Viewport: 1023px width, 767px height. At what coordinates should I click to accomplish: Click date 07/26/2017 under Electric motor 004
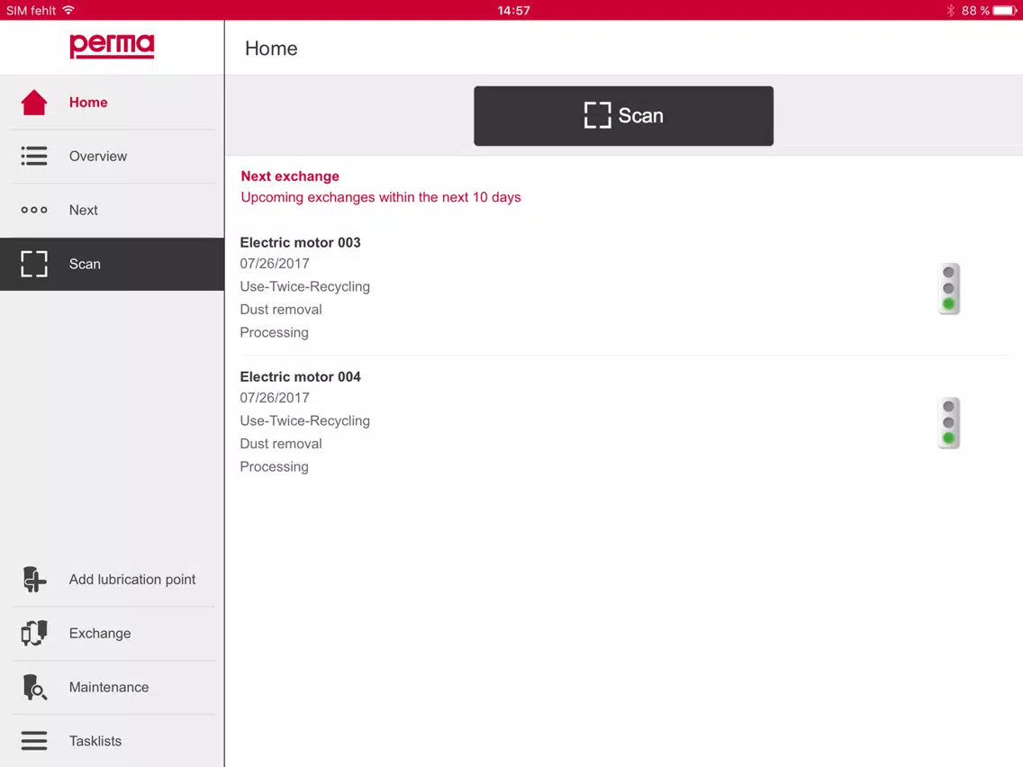click(275, 398)
